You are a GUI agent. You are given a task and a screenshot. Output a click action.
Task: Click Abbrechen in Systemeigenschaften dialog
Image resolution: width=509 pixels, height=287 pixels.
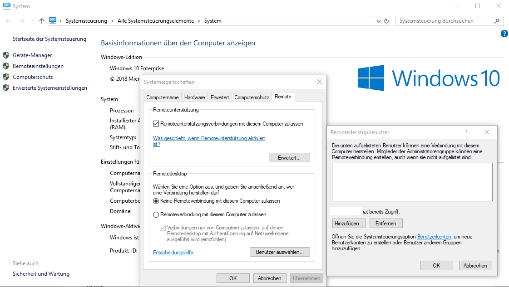click(269, 278)
